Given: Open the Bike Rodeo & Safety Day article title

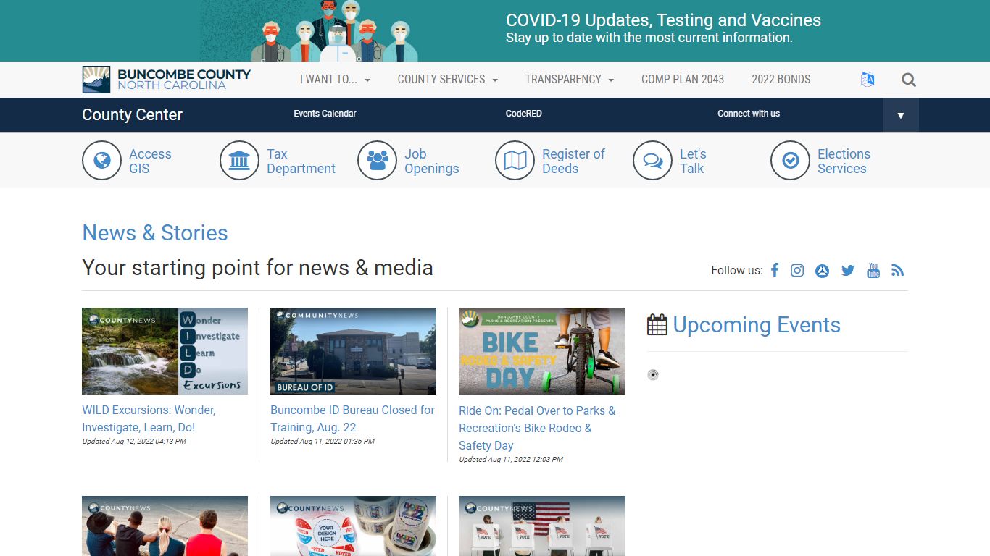Looking at the screenshot, I should pyautogui.click(x=537, y=428).
